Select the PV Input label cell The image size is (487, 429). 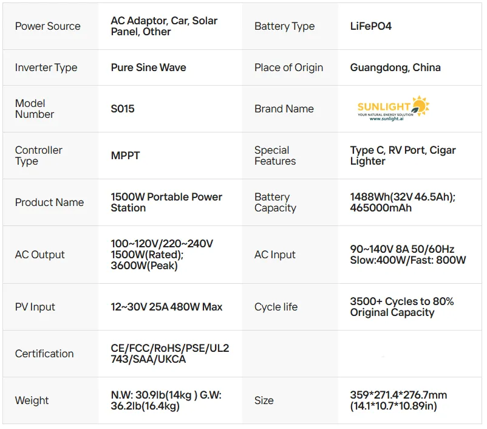tap(34, 307)
